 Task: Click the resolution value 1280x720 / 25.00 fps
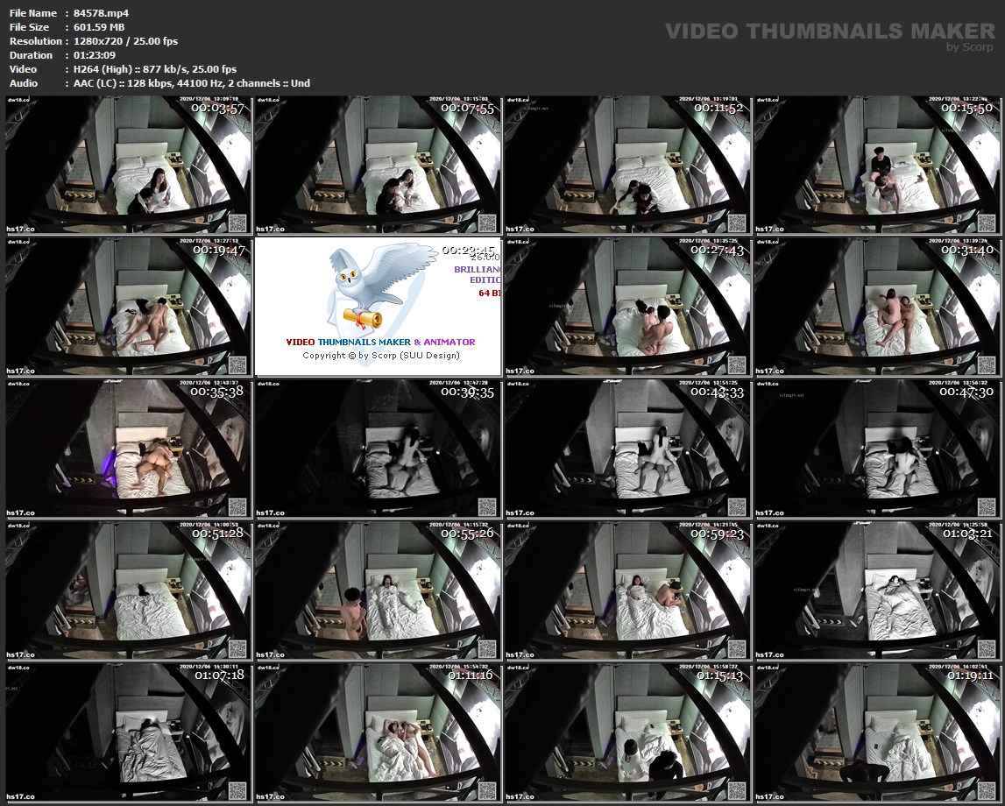coord(125,41)
